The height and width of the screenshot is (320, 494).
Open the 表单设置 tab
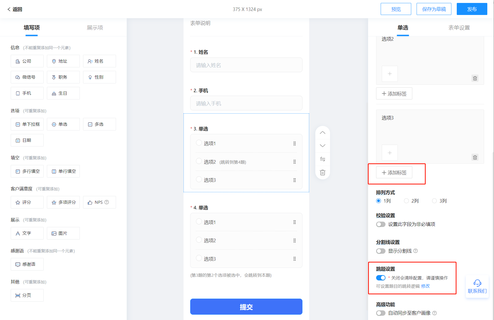pos(459,28)
